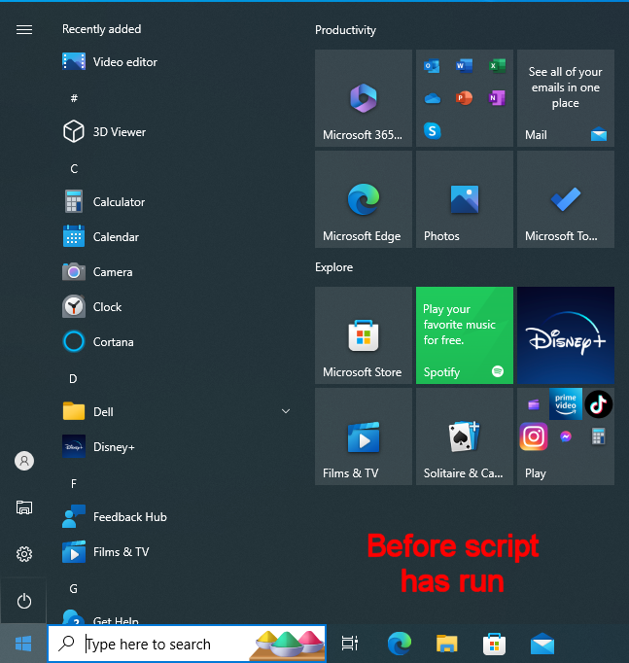This screenshot has width=629, height=663.
Task: Open Settings gear in left rail
Action: click(x=24, y=554)
